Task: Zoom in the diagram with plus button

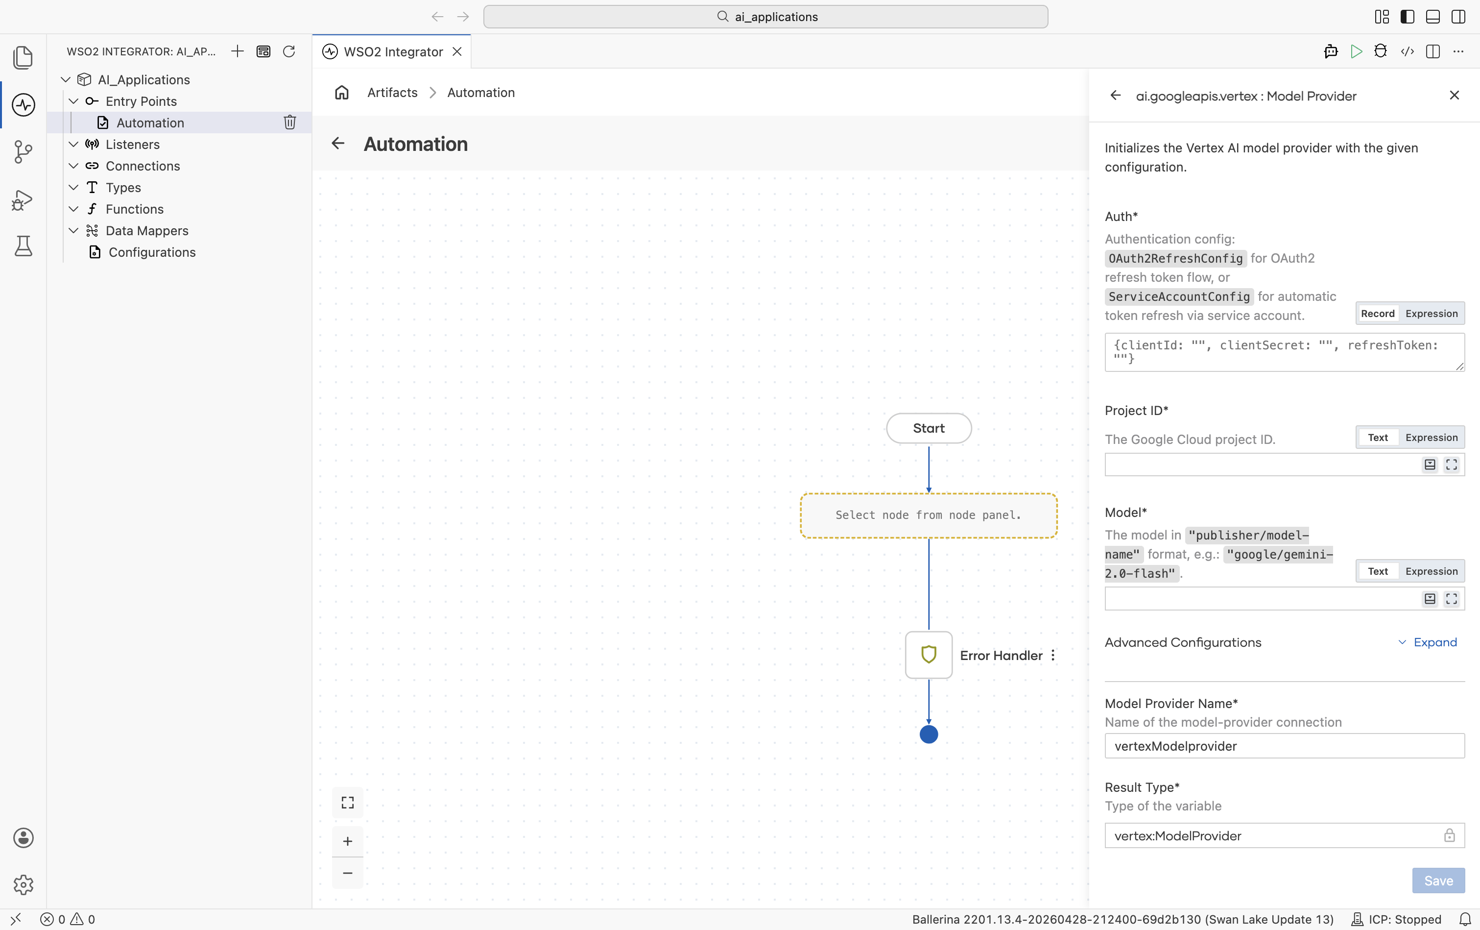Action: (348, 841)
